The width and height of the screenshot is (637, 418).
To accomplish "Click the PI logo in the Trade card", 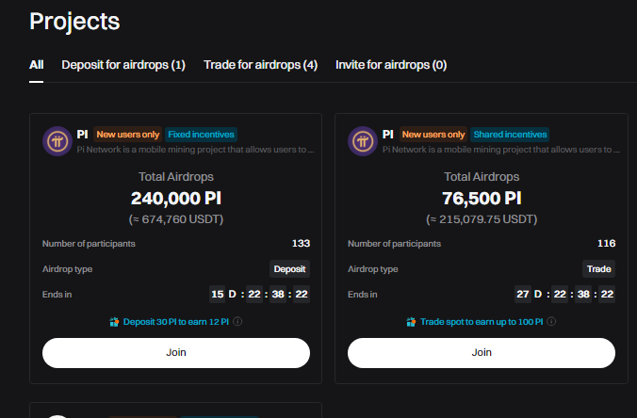I will tap(361, 141).
